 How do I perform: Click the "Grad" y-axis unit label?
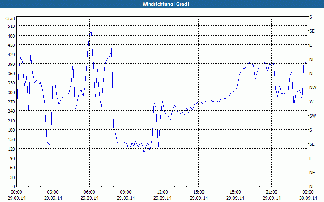pos(10,19)
